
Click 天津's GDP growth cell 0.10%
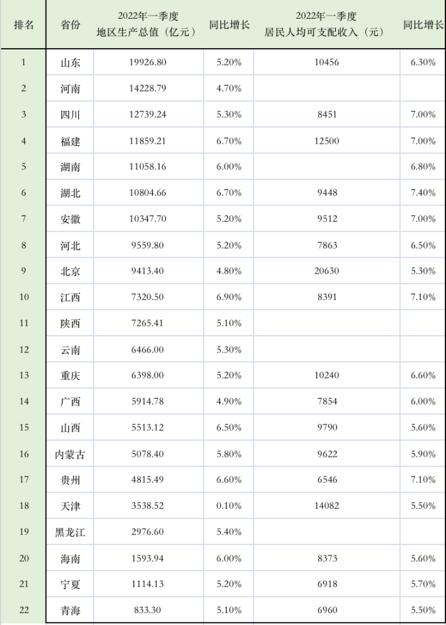point(228,506)
